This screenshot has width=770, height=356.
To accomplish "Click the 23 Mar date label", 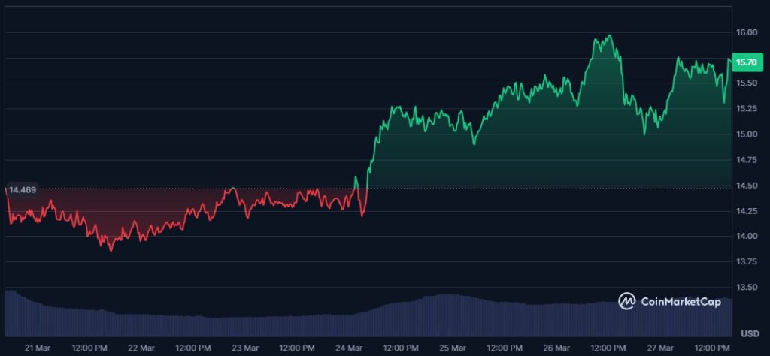I will click(x=244, y=348).
